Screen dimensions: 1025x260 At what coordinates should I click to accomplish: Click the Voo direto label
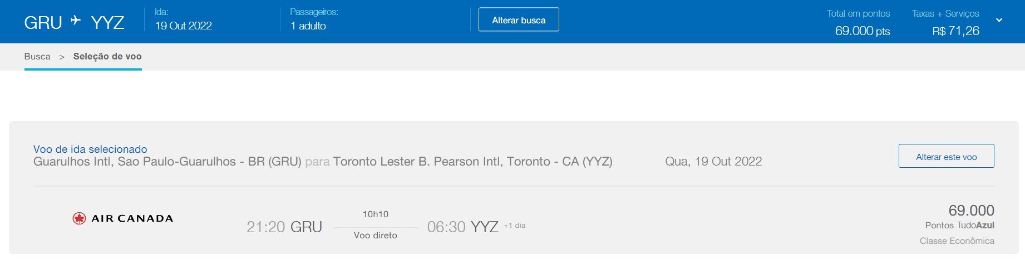tap(376, 235)
